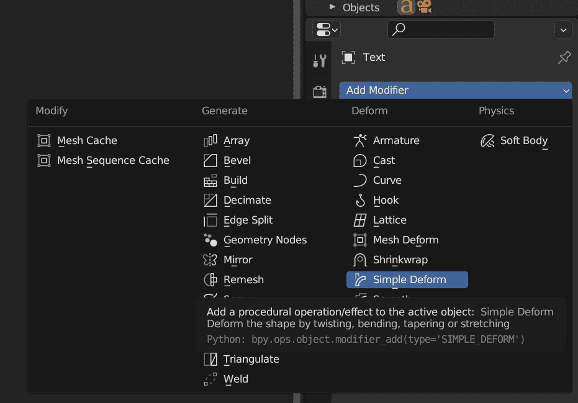Click the Decimate modifier icon
The height and width of the screenshot is (403, 578).
(x=210, y=200)
